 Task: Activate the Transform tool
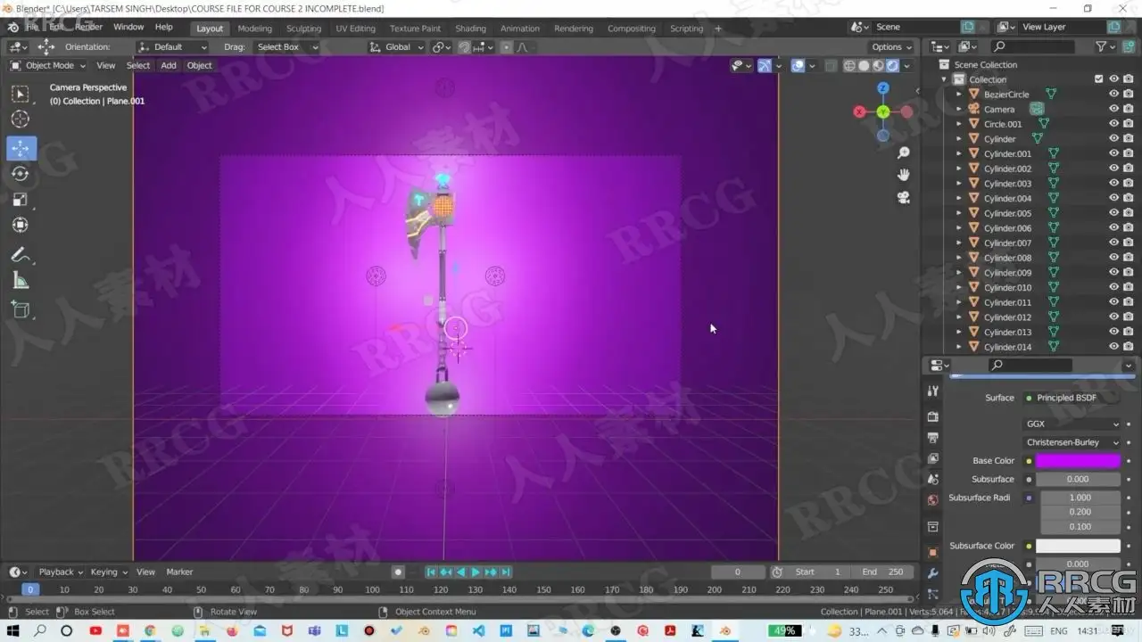point(20,226)
